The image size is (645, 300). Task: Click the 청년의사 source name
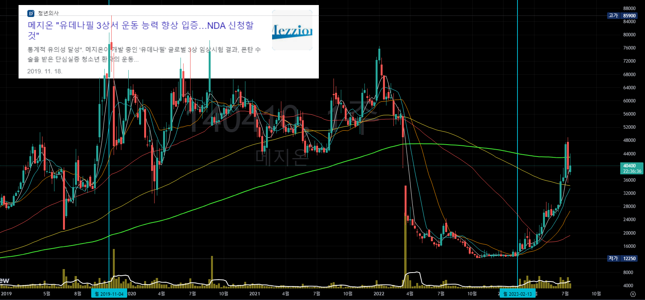tap(48, 14)
